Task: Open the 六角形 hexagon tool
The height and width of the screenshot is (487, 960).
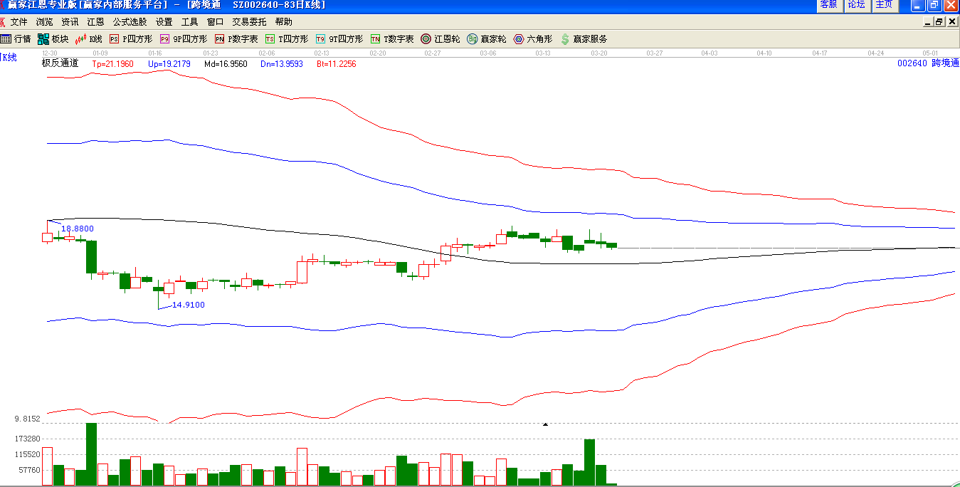Action: pyautogui.click(x=532, y=39)
